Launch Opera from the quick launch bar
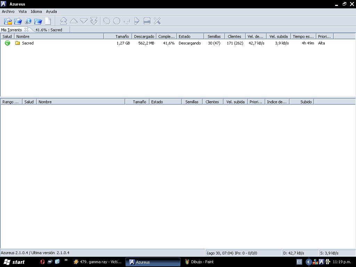356x267 pixels. tap(42, 262)
